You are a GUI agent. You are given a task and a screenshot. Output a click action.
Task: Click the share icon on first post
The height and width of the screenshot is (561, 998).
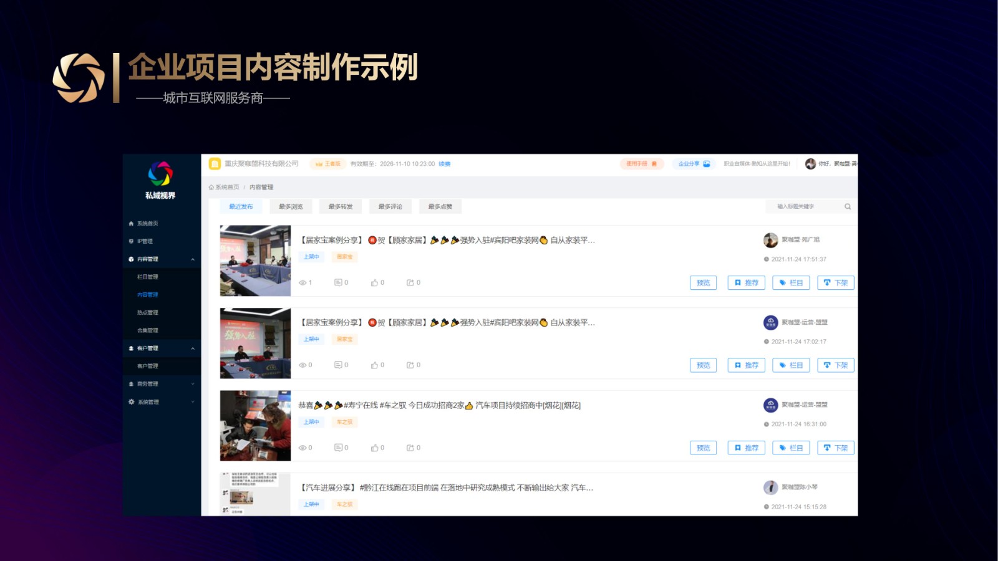tap(410, 283)
